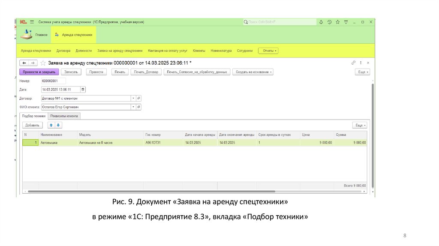Open the ФИО клиента record icon
The width and height of the screenshot is (439, 246).
pyautogui.click(x=138, y=107)
